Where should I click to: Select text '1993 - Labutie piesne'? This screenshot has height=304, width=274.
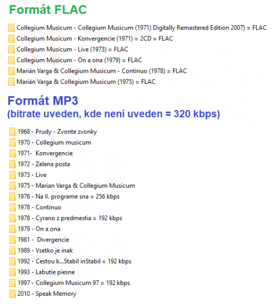[x=46, y=272]
